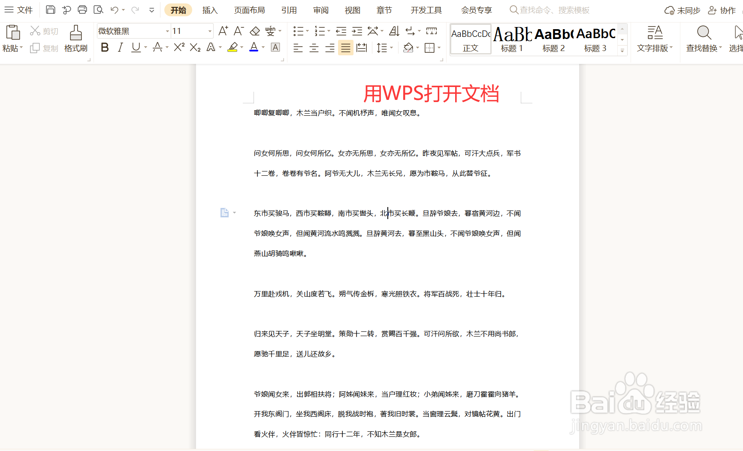Apply the Heading 2 (标题 2) style
The image size is (743, 451).
click(553, 39)
